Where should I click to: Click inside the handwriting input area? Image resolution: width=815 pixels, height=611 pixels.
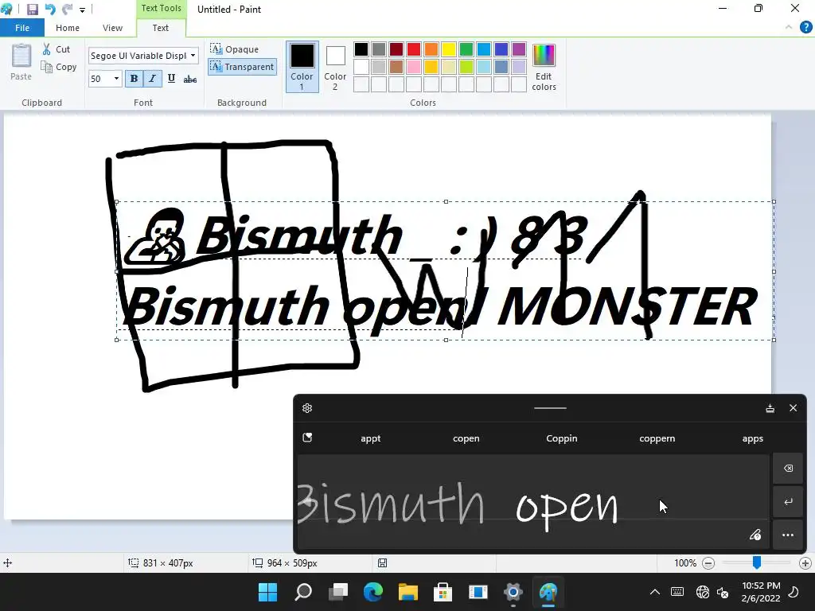533,502
